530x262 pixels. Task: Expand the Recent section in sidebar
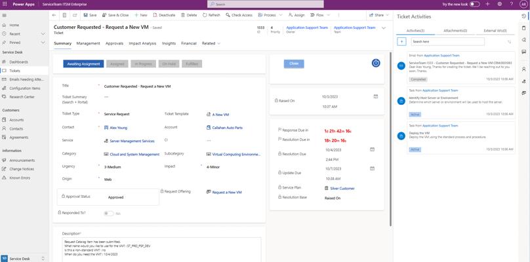[x=43, y=34]
